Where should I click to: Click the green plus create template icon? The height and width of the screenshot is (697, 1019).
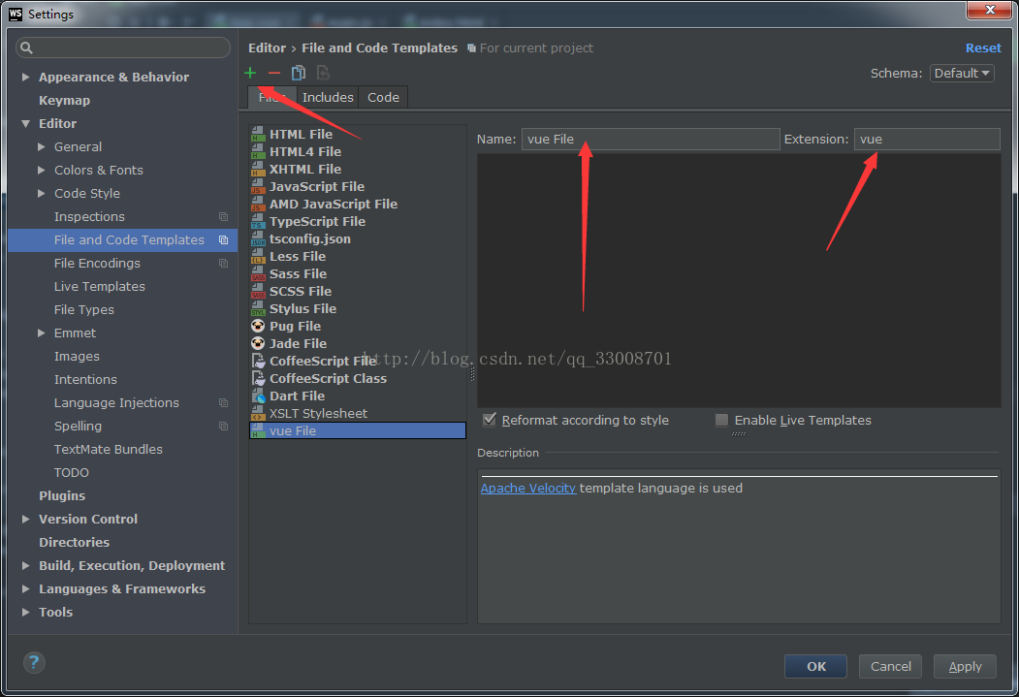250,73
